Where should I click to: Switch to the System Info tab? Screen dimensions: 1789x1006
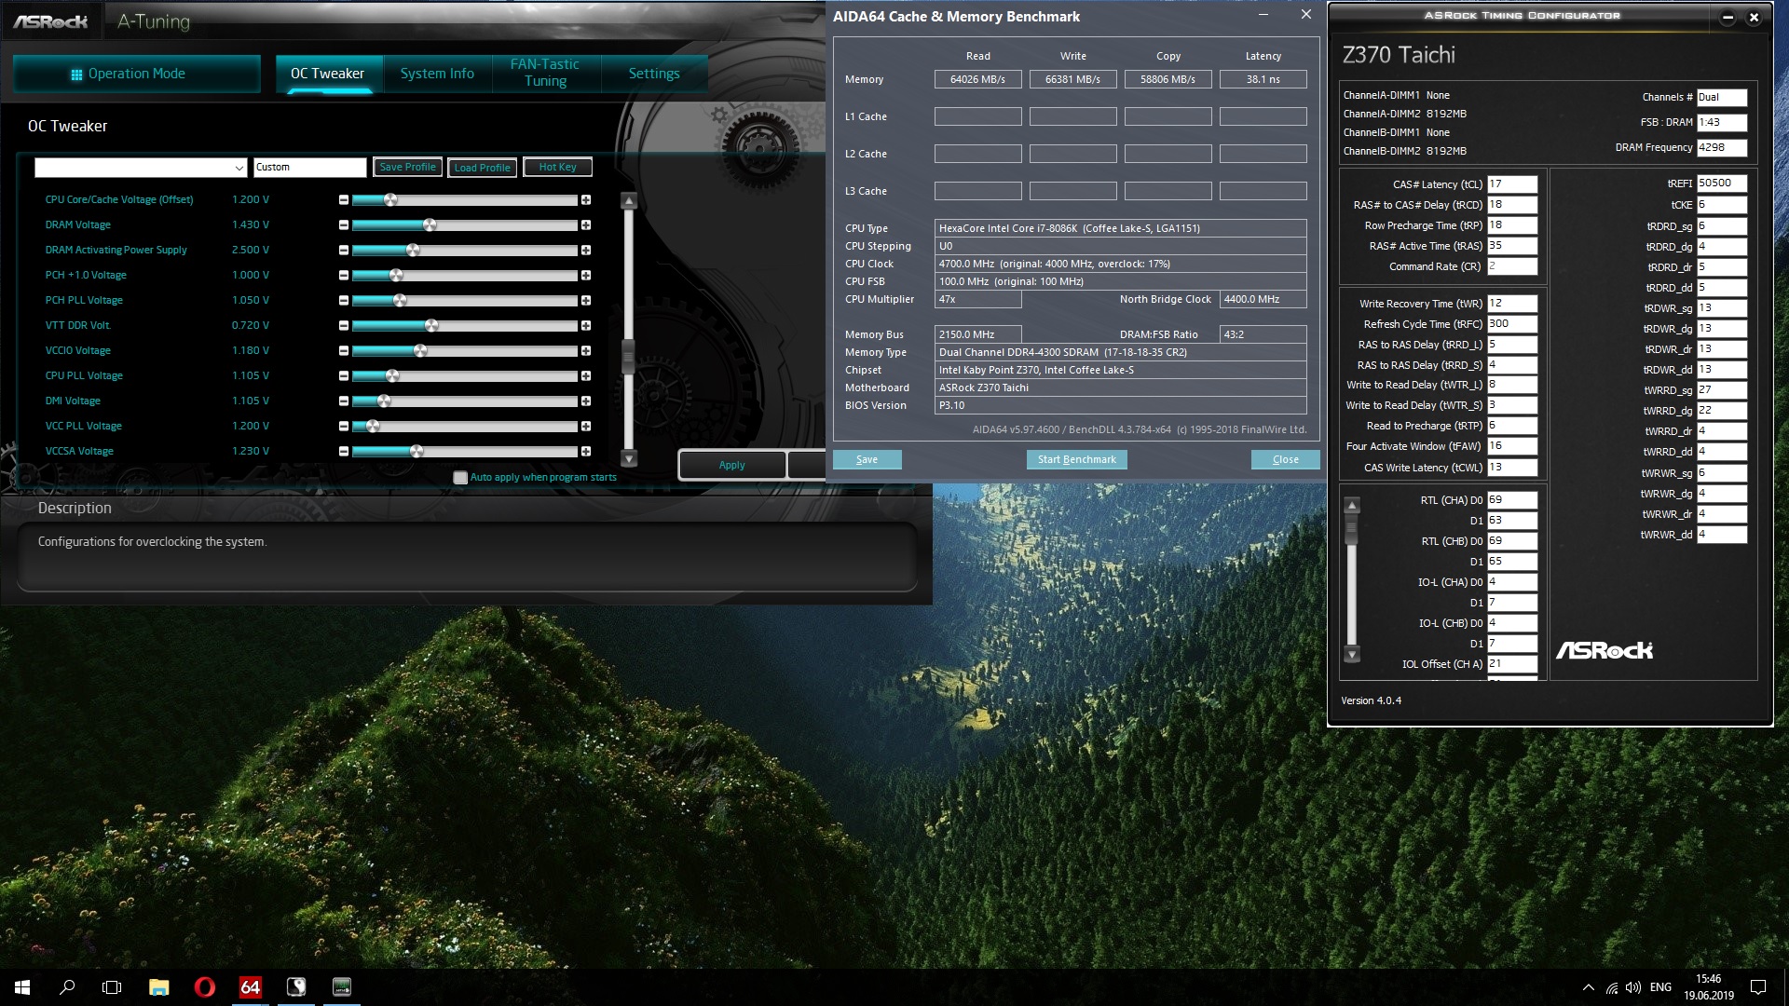pyautogui.click(x=437, y=74)
